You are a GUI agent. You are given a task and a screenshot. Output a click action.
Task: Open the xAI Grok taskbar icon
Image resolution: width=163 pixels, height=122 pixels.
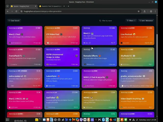tap(63, 120)
